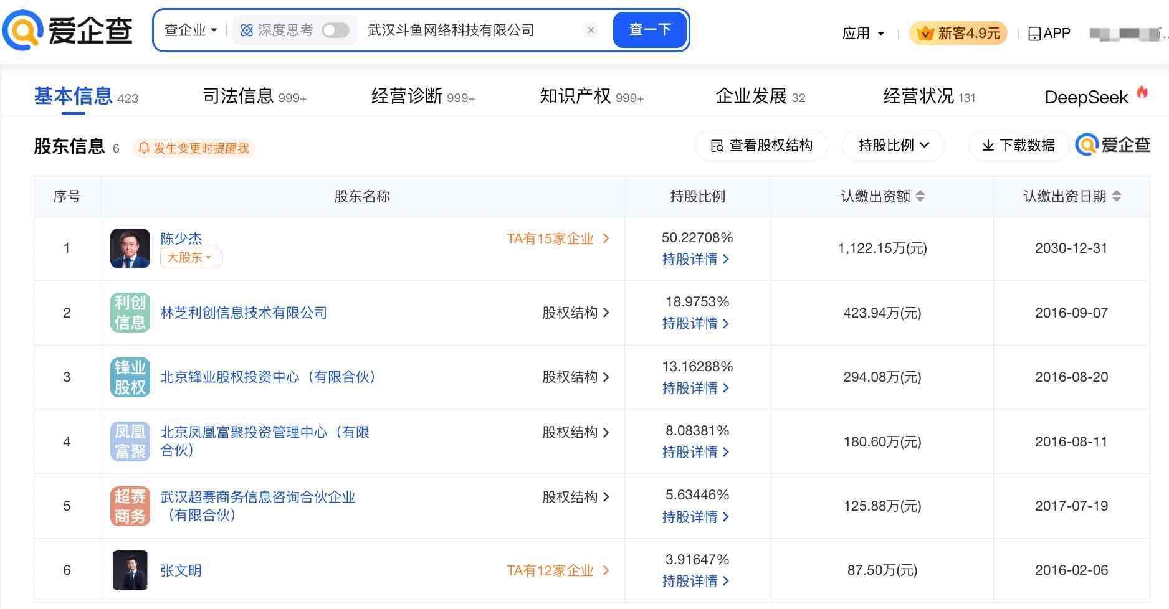Open 股权结构 for 武汉超赛商务信息咨询合伙企业
Image resolution: width=1169 pixels, height=609 pixels.
point(576,497)
